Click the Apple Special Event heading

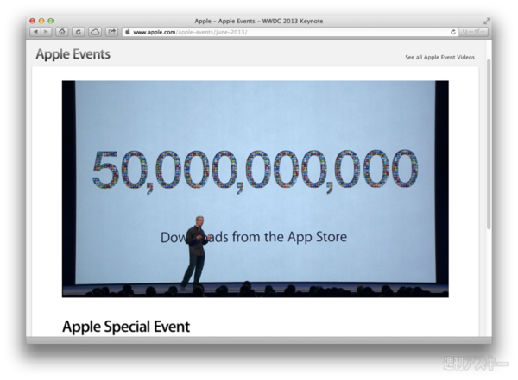click(126, 327)
